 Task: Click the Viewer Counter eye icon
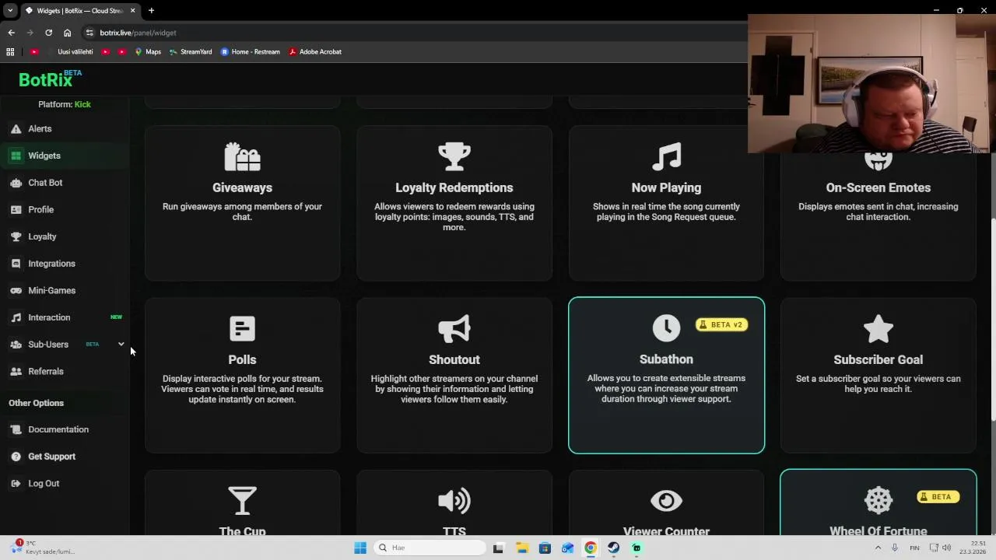[x=666, y=500]
